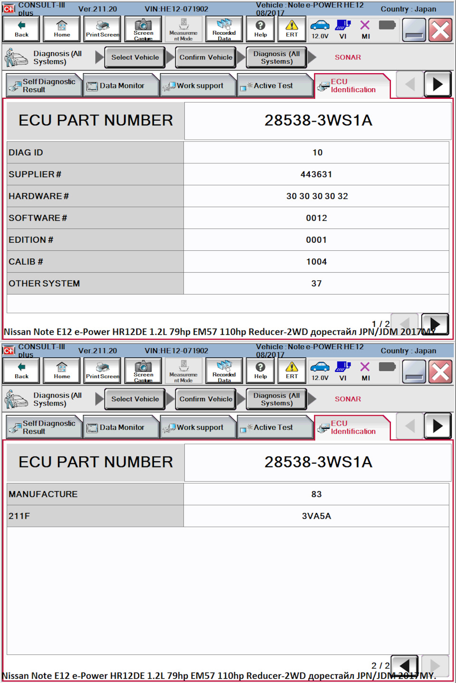Screen dimensions: 456x683
Task: Click Select Vehicle step in lower window
Action: 135,399
